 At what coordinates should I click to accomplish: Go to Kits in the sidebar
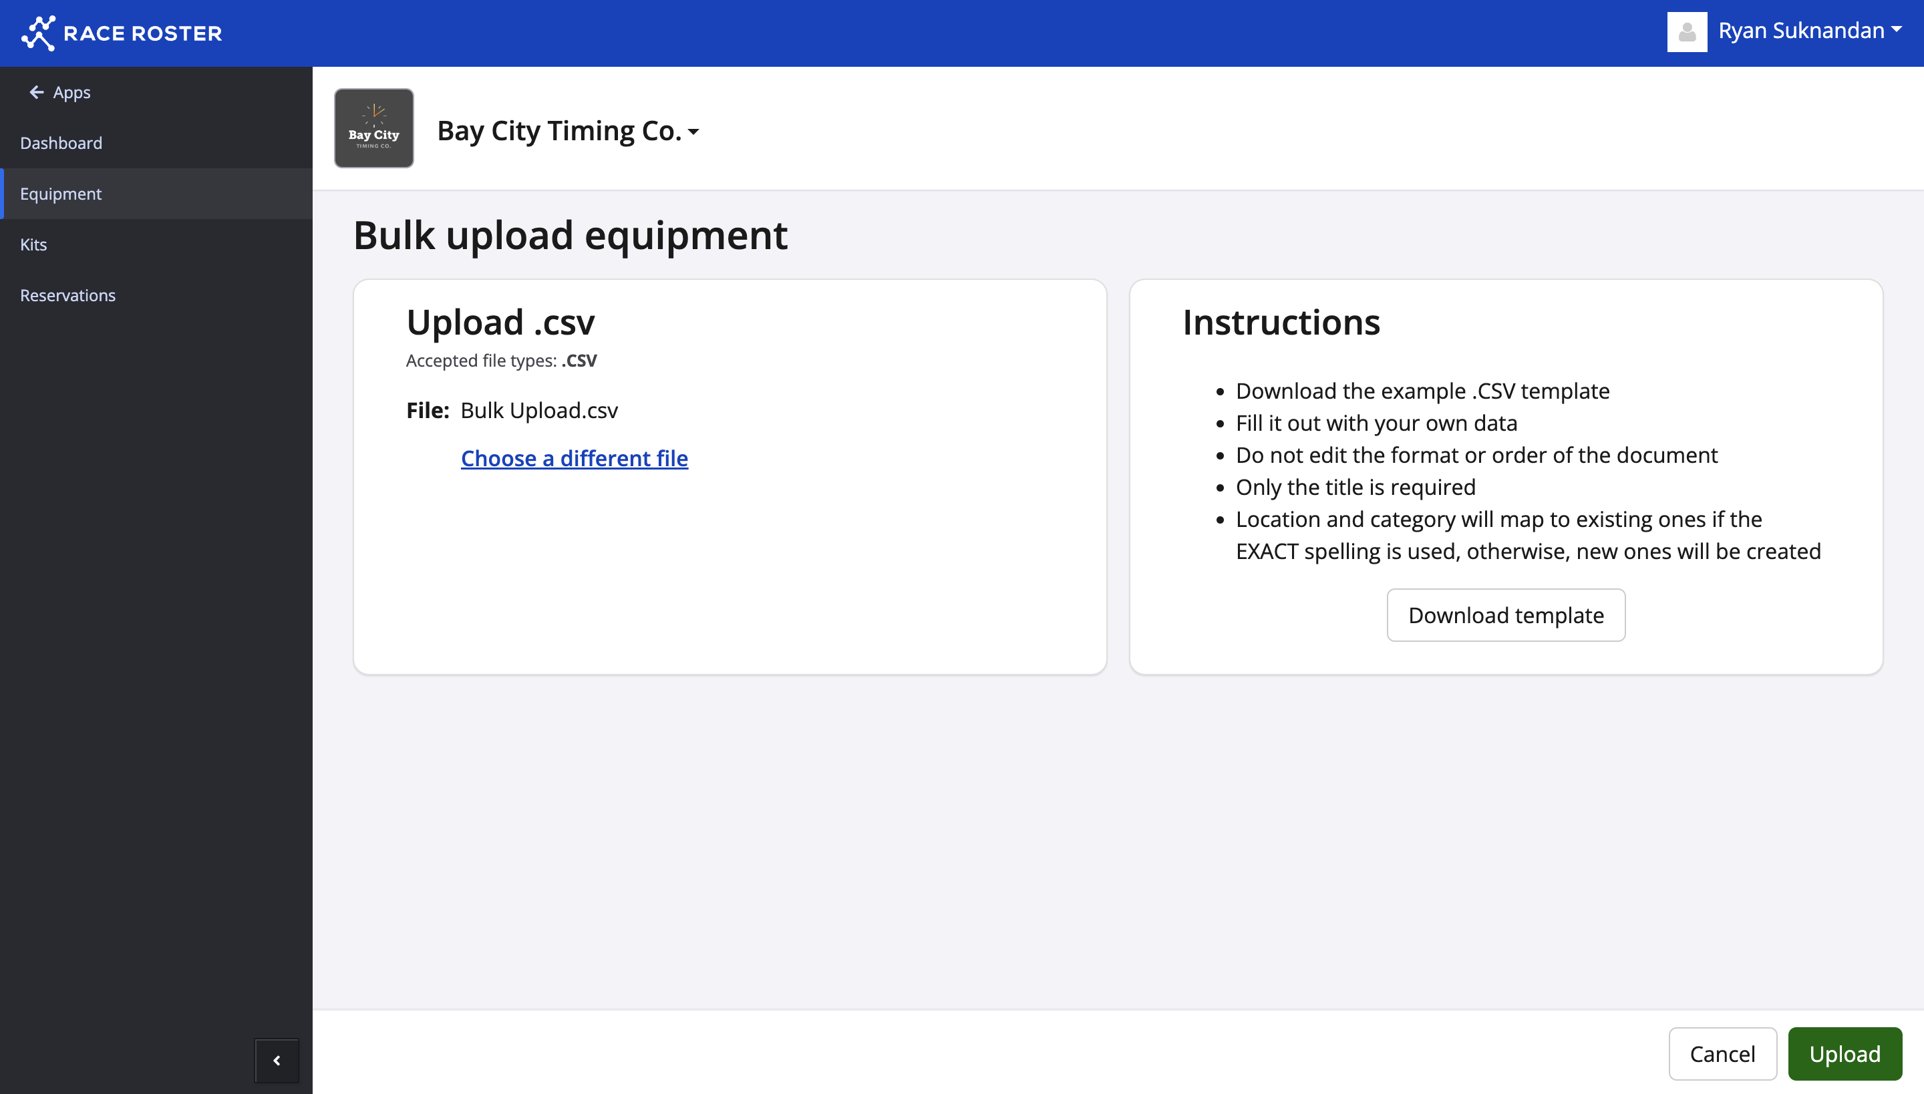pyautogui.click(x=34, y=244)
